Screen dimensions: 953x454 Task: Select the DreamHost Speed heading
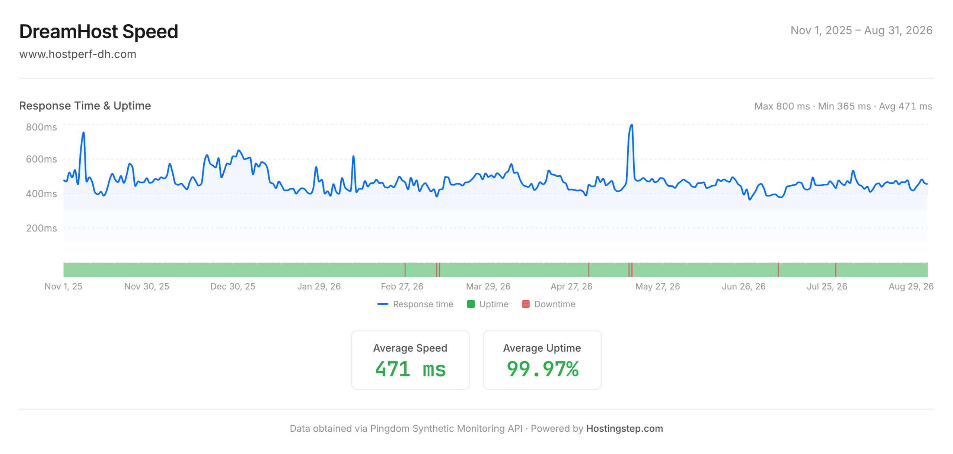pos(99,31)
